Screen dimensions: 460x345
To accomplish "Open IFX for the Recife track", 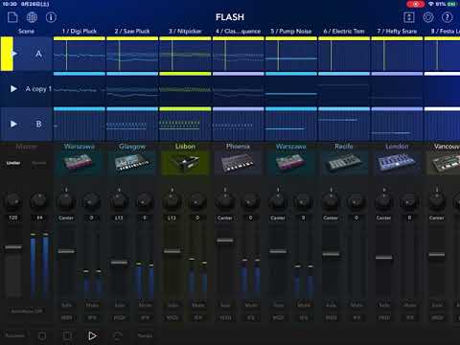I will 356,318.
